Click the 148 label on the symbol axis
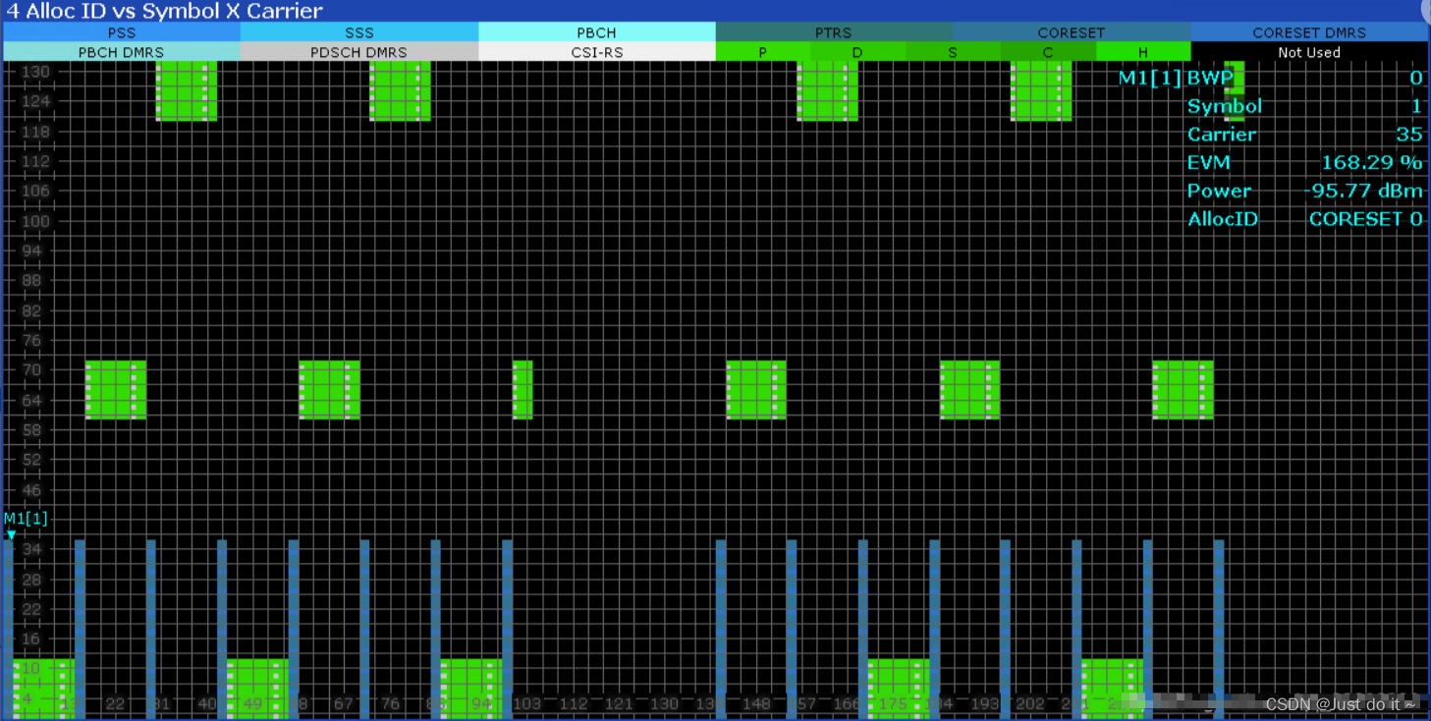The height and width of the screenshot is (721, 1431). tap(756, 704)
